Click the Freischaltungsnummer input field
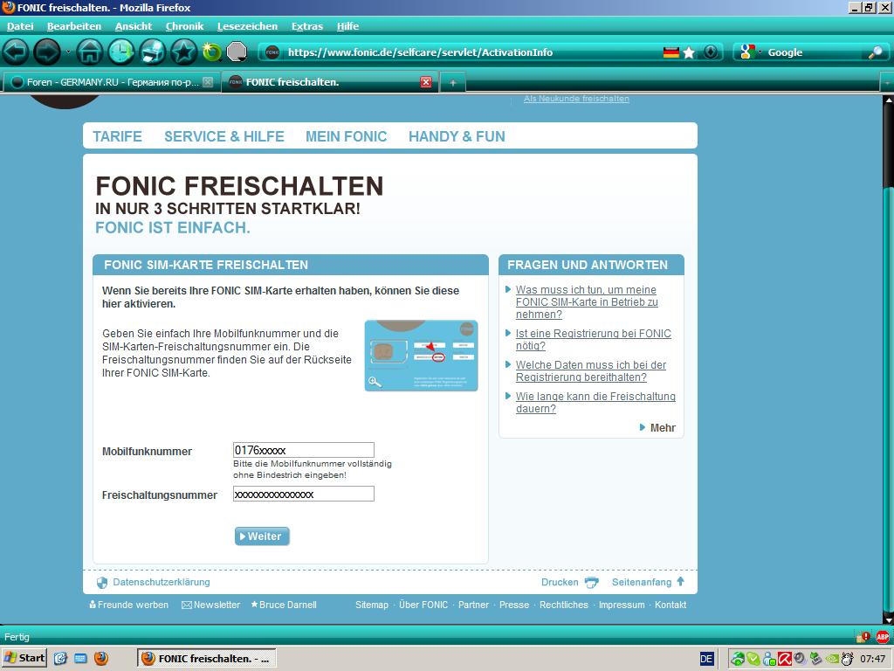Viewport: 894px width, 671px height. (x=304, y=494)
